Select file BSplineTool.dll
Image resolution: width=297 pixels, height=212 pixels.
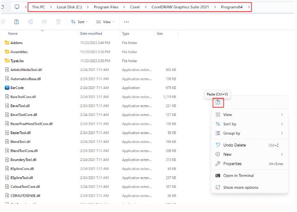[22, 178]
